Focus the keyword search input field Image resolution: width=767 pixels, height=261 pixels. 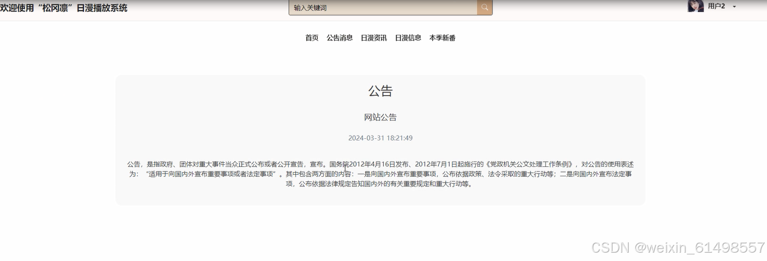[383, 7]
